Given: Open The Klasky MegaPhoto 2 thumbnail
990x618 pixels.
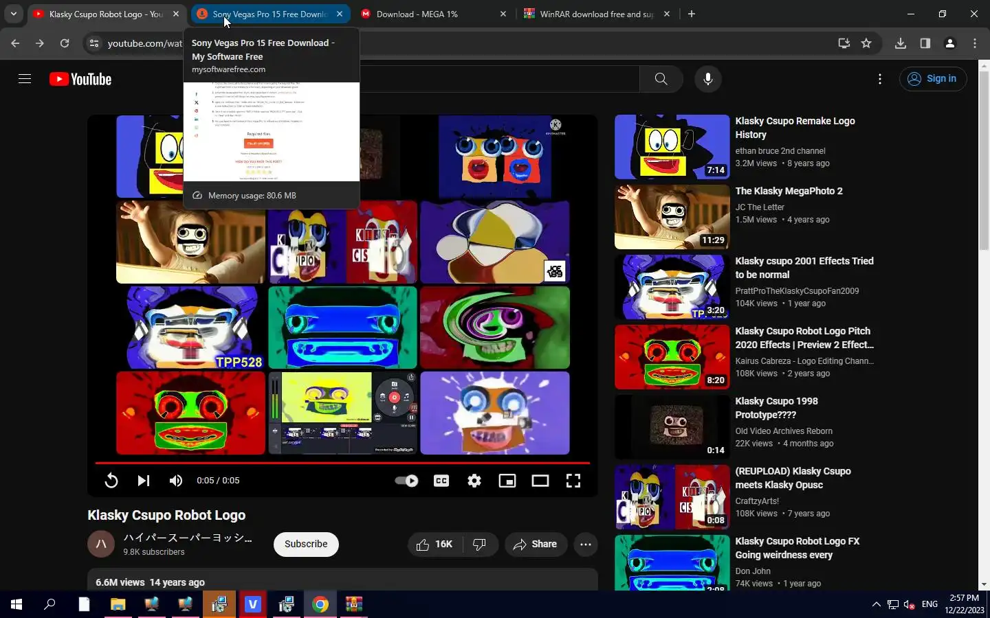Looking at the screenshot, I should click(672, 217).
